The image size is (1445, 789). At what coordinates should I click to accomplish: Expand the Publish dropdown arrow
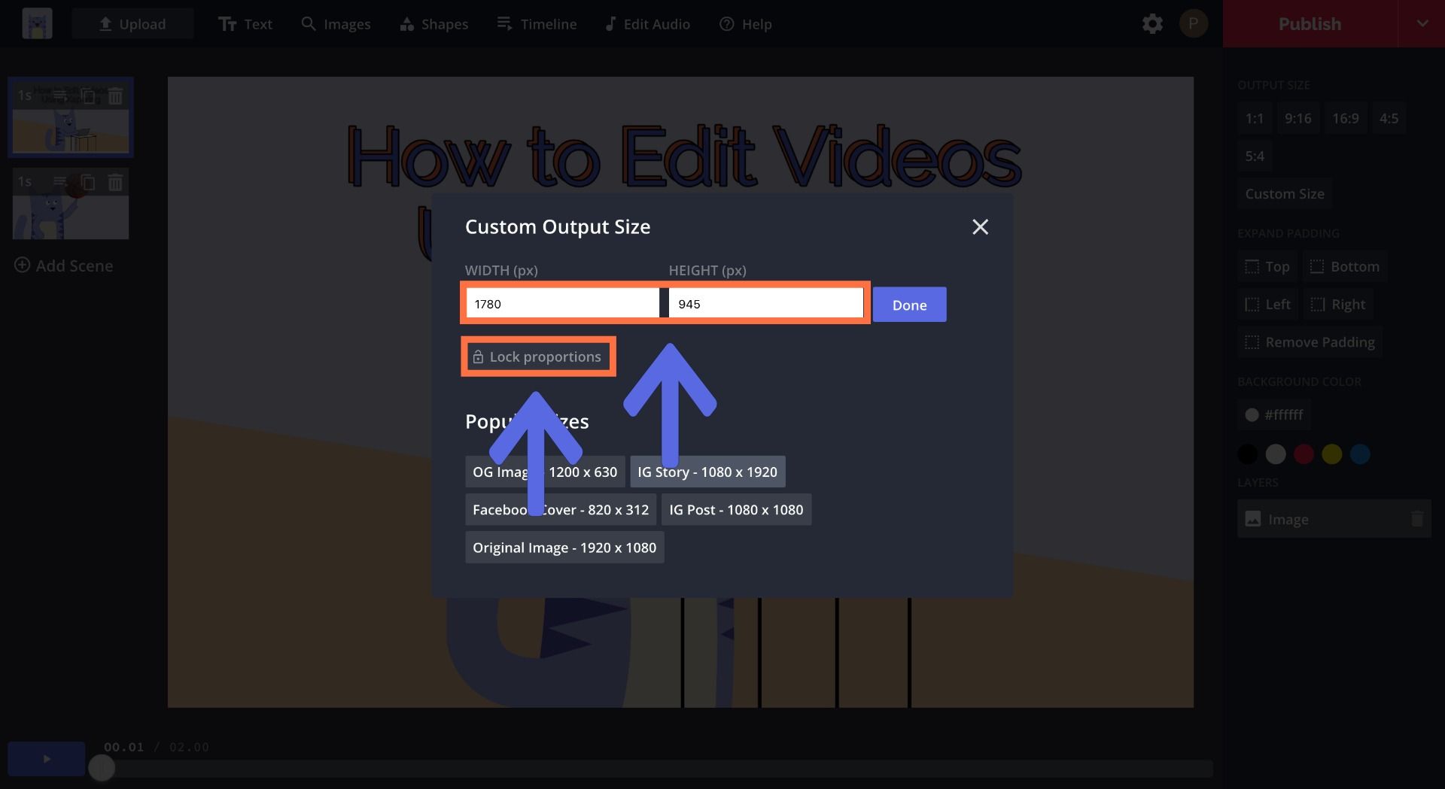[x=1422, y=24]
